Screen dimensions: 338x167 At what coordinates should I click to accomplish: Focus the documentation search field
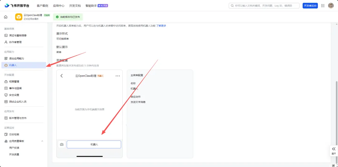pos(264,6)
